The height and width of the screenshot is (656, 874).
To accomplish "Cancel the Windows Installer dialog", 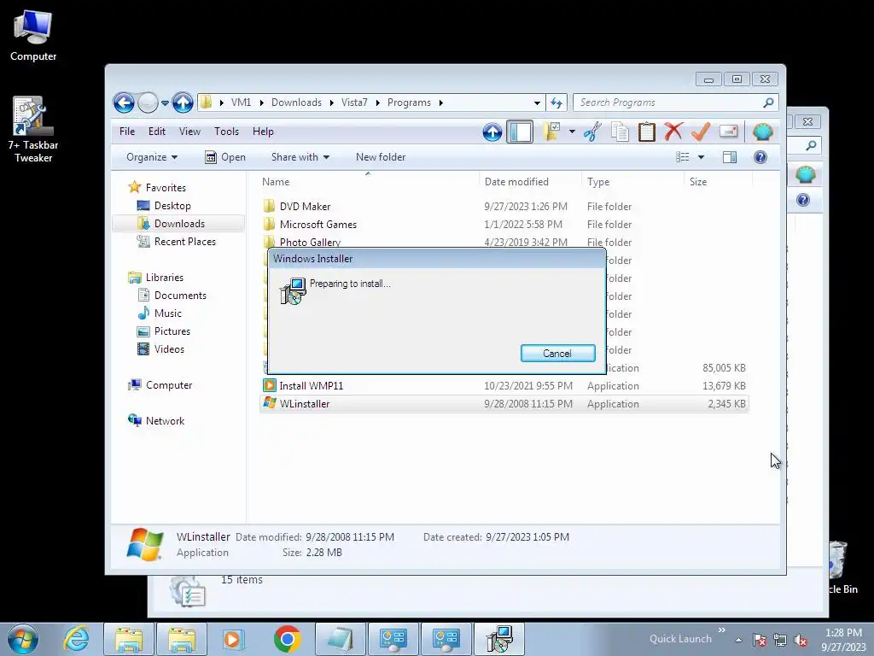I will pos(557,353).
